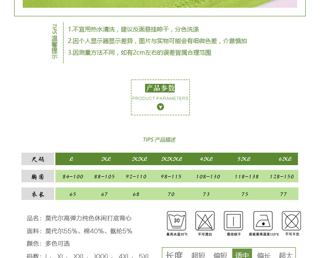
Task: Click the 偏短 length option
Action: point(220,255)
